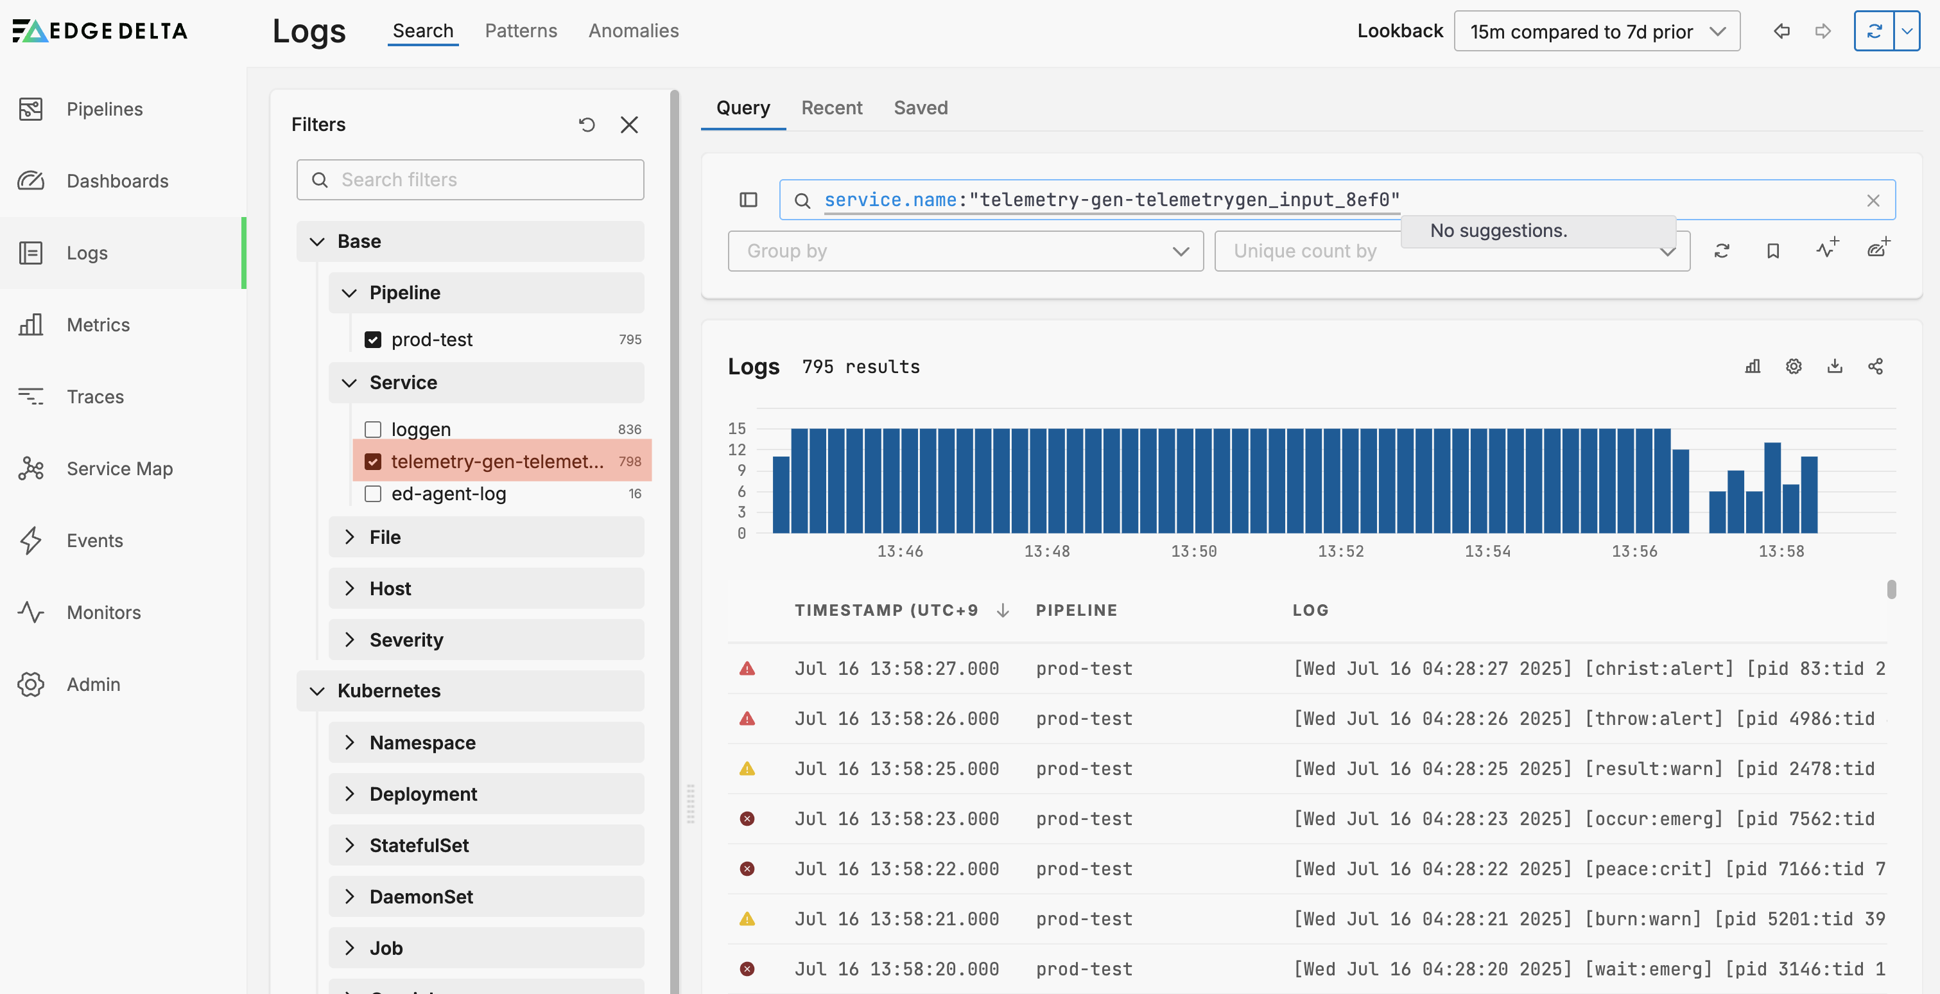Viewport: 1940px width, 994px height.
Task: Click the tallest histogram bar near 13:58
Action: click(1772, 488)
